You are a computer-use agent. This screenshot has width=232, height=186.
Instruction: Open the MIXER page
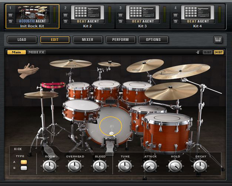coord(87,40)
